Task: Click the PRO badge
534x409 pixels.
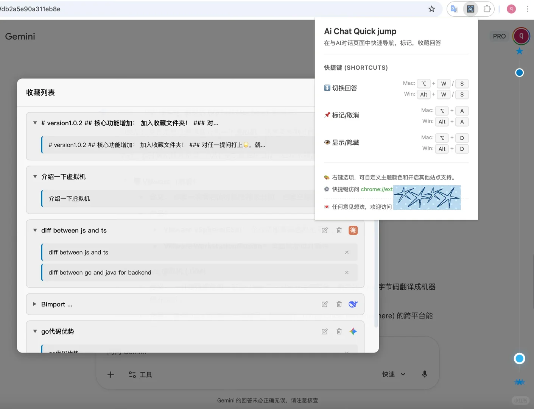Action: (x=499, y=36)
